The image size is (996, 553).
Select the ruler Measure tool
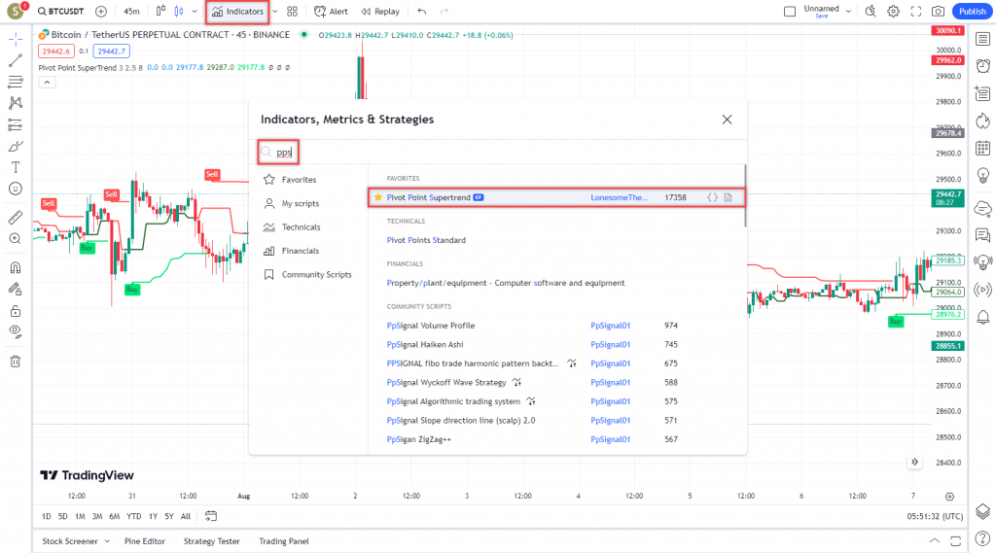coord(16,217)
